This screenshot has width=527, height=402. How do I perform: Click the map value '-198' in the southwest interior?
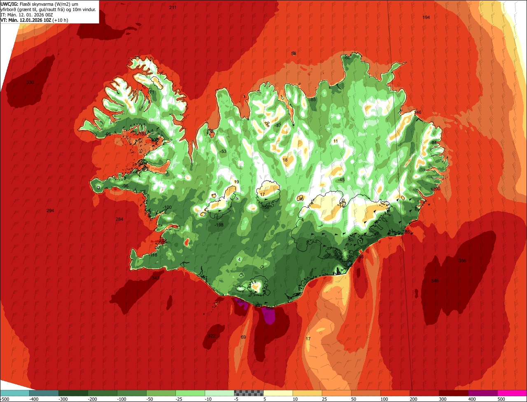click(219, 225)
